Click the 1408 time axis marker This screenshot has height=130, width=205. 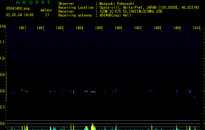click(157, 28)
